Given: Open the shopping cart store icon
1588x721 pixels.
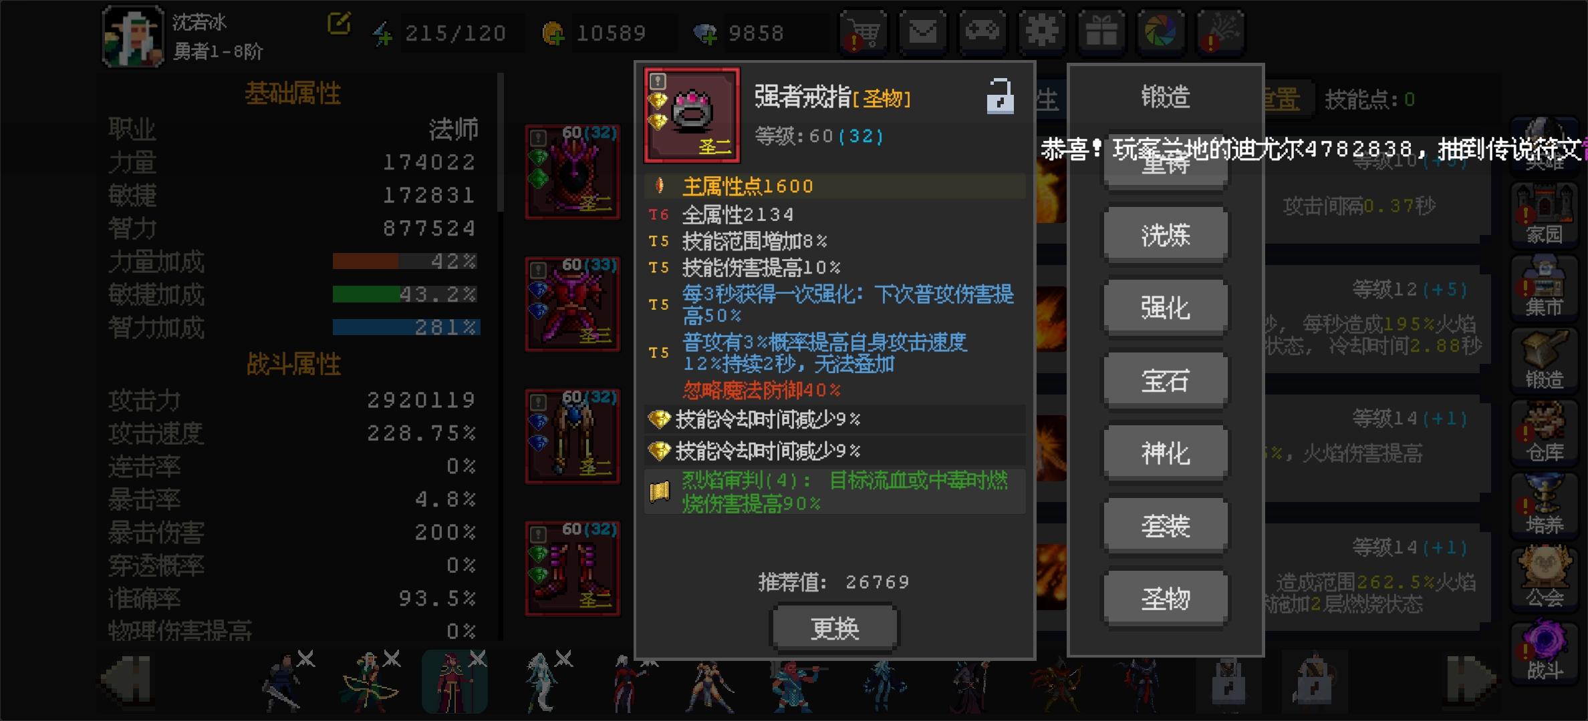Looking at the screenshot, I should 863,31.
